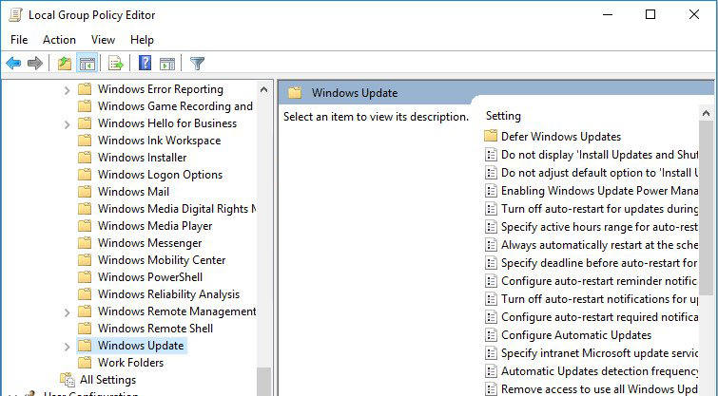This screenshot has width=718, height=396.
Task: Click settings list scrollbar up arrow
Action: tap(706, 113)
